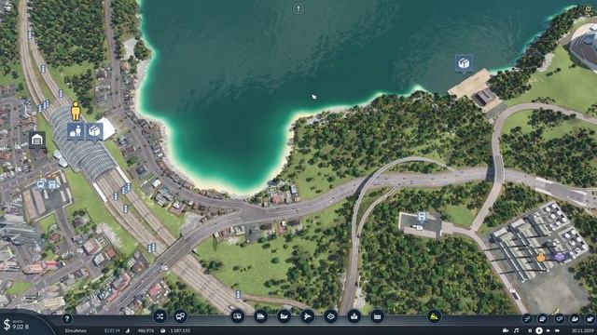
Task: Open the water transport ship menu
Action: click(284, 316)
